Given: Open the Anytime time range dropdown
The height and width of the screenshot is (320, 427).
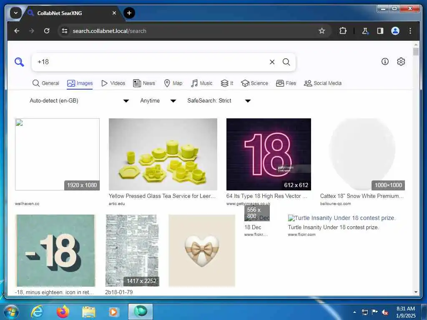Looking at the screenshot, I should tap(158, 101).
